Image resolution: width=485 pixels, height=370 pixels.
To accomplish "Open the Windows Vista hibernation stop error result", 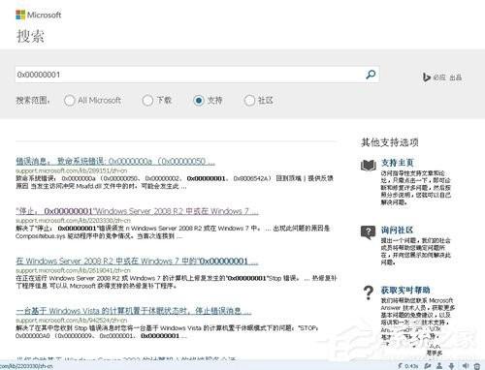I will pos(134,311).
